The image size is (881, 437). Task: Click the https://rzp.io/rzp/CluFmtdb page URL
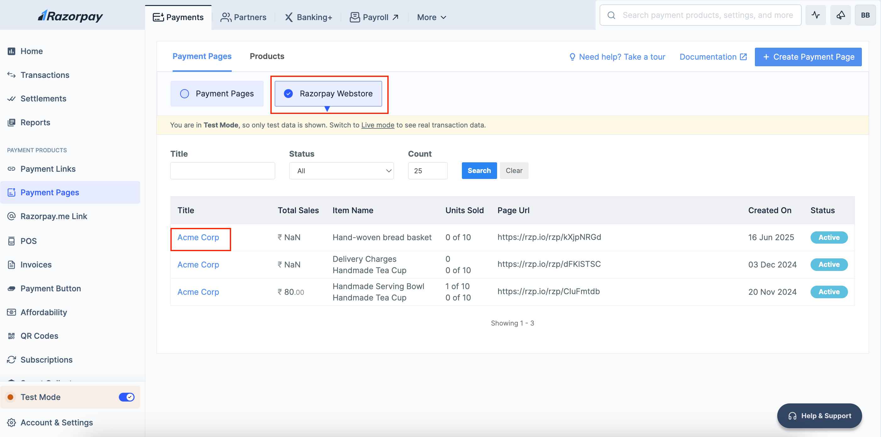548,291
